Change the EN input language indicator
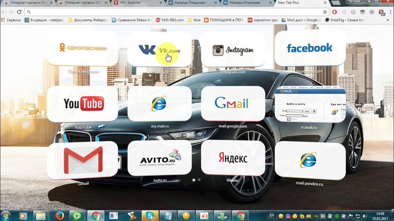Viewport: 394px width, 221px height. [x=271, y=215]
